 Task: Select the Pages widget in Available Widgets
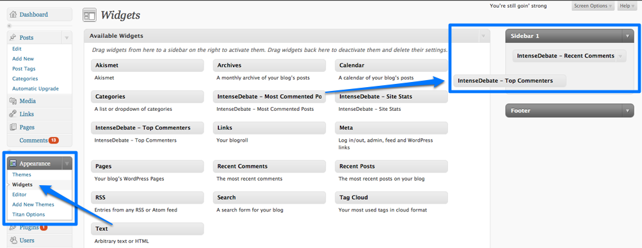pyautogui.click(x=147, y=167)
